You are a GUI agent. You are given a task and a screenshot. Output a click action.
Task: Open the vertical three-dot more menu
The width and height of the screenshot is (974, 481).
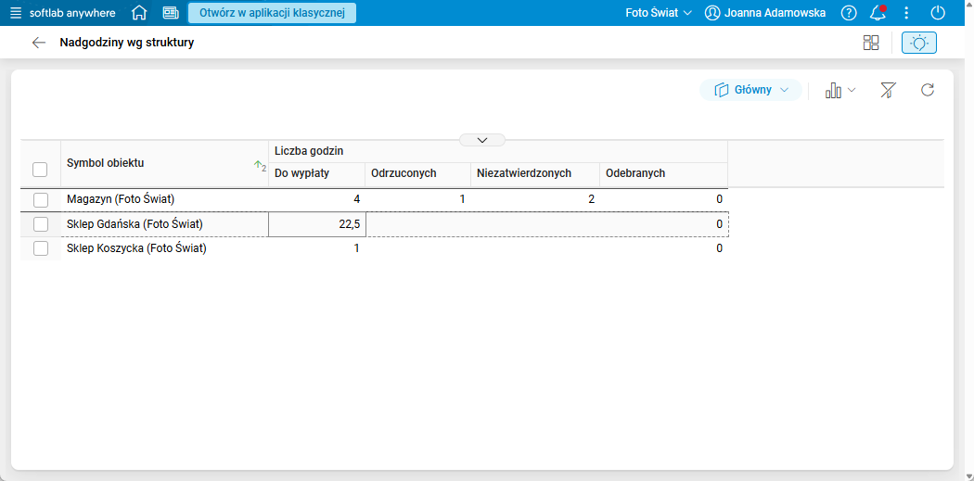coord(906,13)
